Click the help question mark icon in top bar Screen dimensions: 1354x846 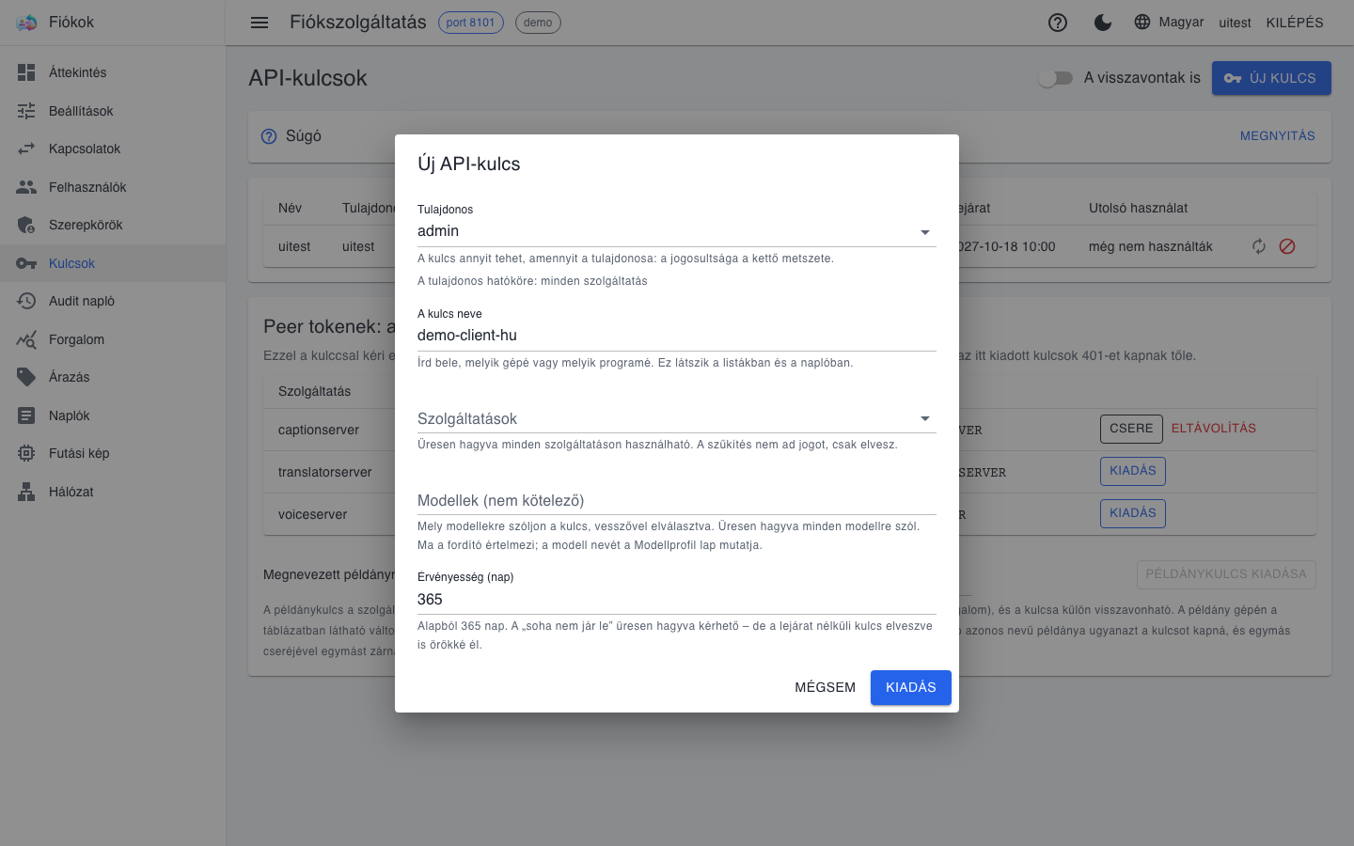pyautogui.click(x=1058, y=23)
